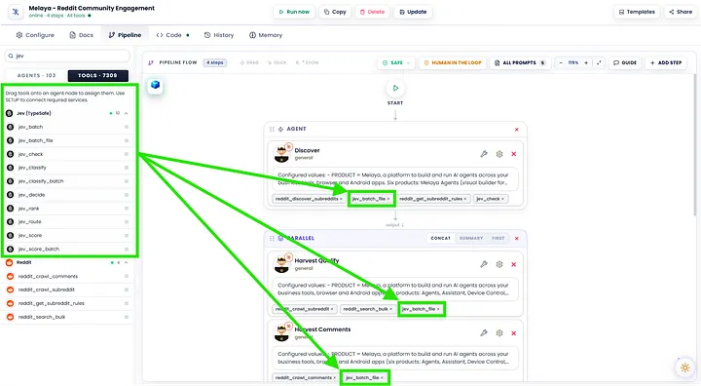Select the jev_route tool row
Viewport: 701px width, 386px height.
coord(68,221)
